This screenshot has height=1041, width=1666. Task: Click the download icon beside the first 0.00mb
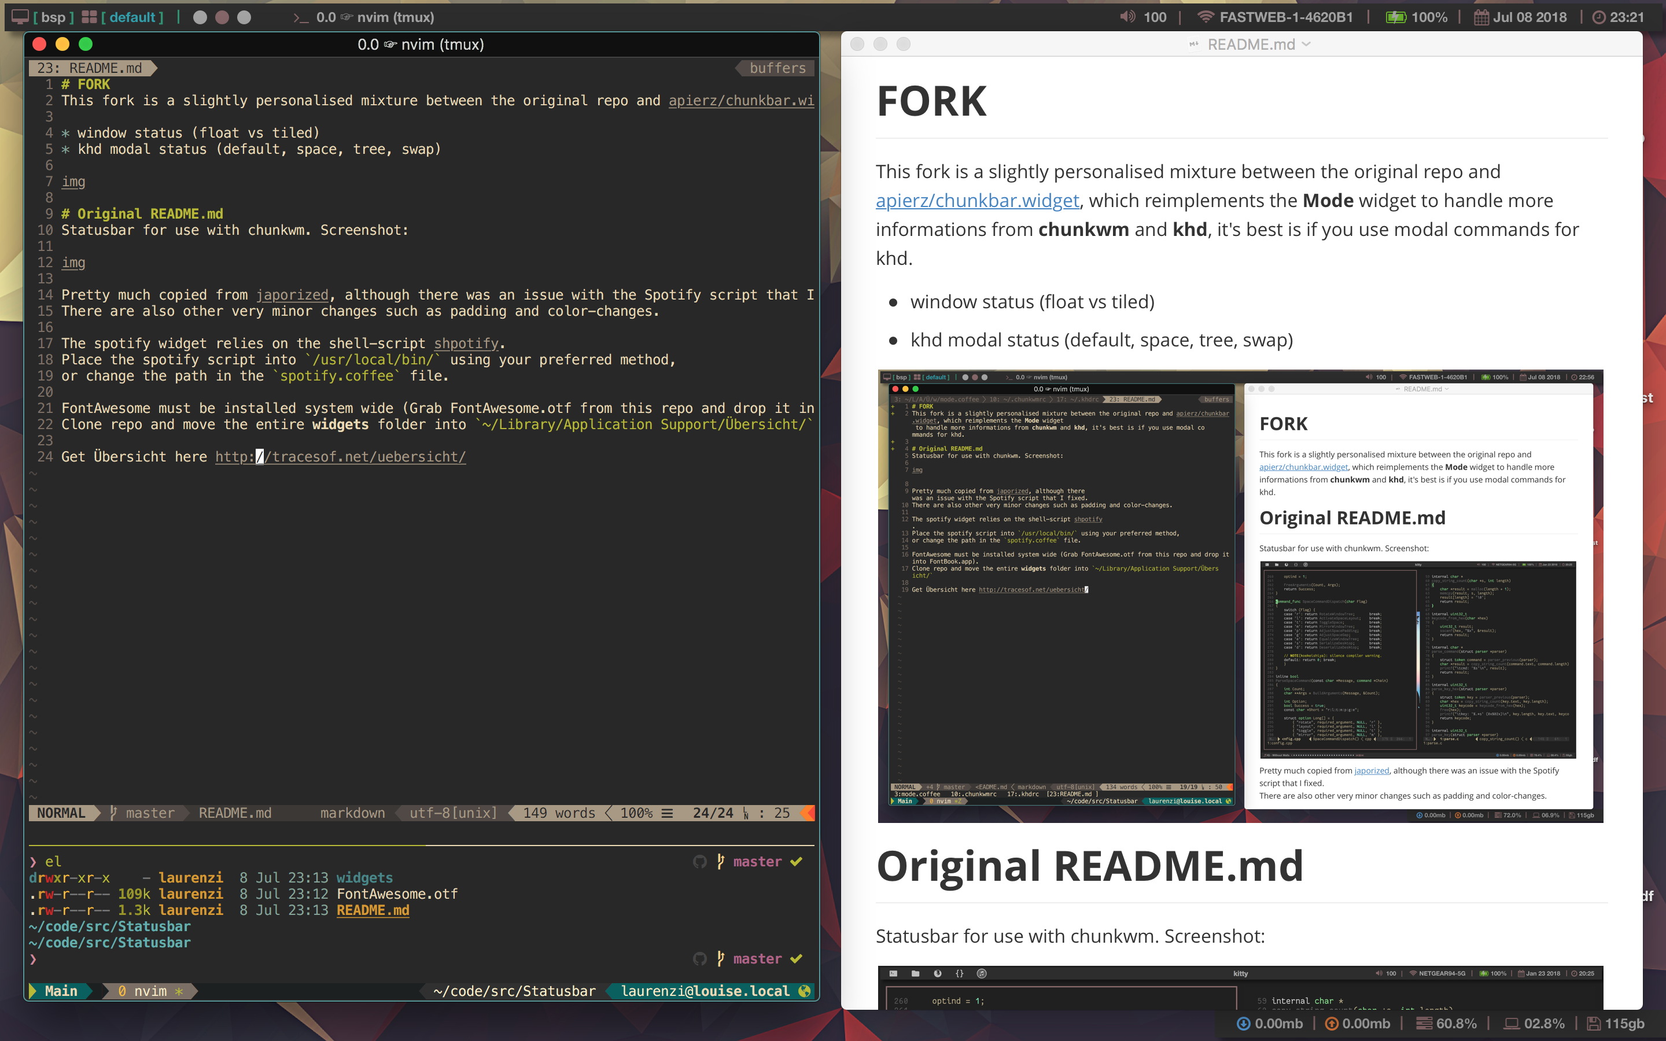1243,1024
